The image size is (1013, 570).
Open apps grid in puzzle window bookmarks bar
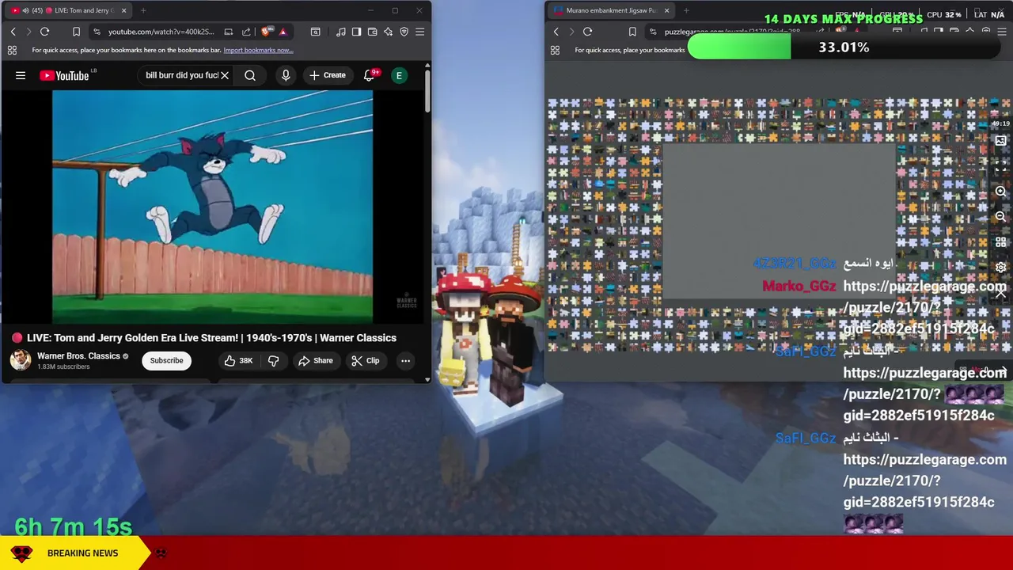point(555,50)
